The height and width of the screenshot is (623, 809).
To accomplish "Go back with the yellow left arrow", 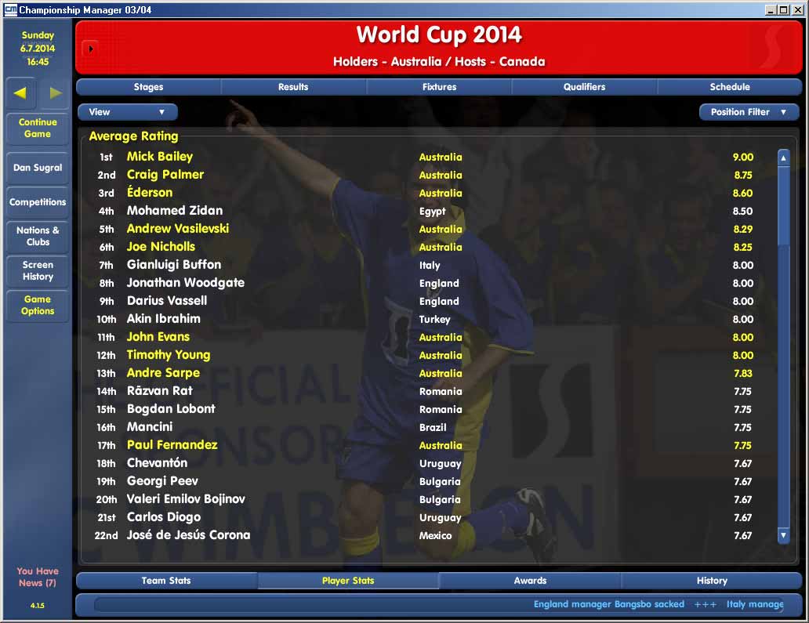I will [20, 92].
